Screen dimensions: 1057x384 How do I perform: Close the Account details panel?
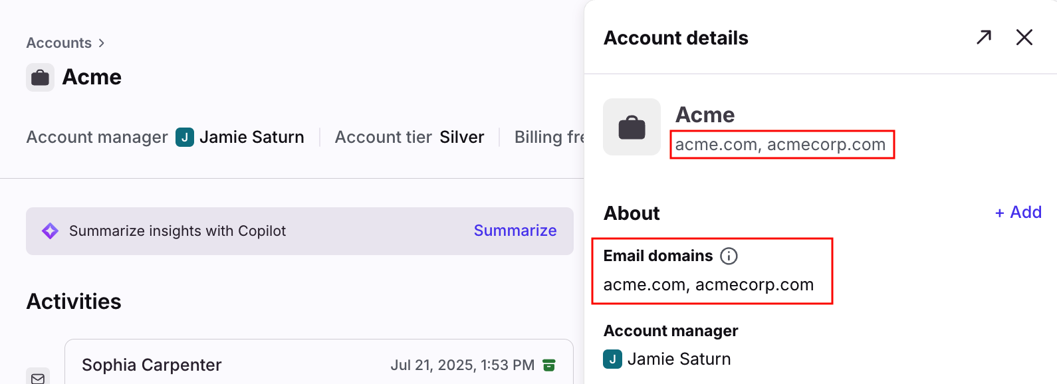pyautogui.click(x=1024, y=37)
